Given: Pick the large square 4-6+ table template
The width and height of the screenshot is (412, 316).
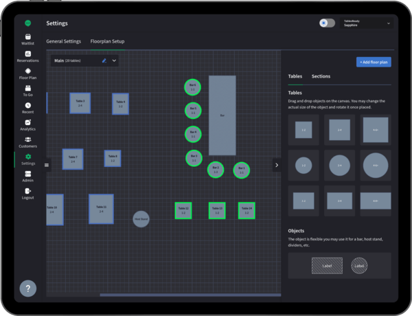Looking at the screenshot, I should (376, 130).
